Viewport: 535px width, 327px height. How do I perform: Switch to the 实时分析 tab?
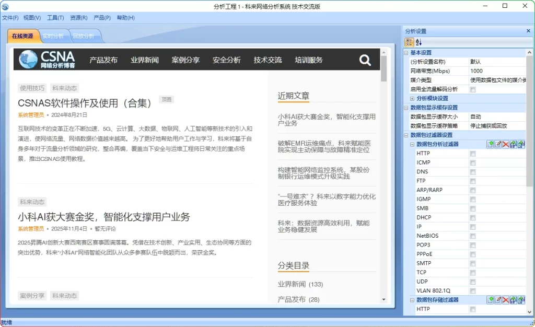[54, 36]
